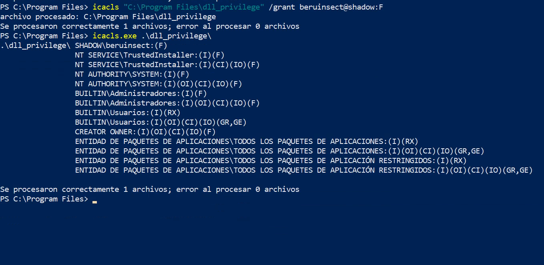Click the "archivo procesado" output line
The width and height of the screenshot is (544, 265).
point(108,17)
